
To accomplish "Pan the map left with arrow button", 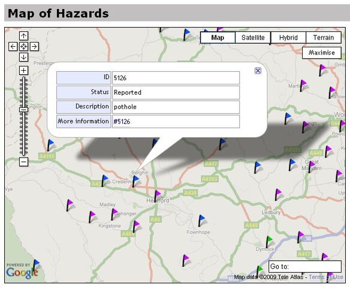I will tap(13, 46).
